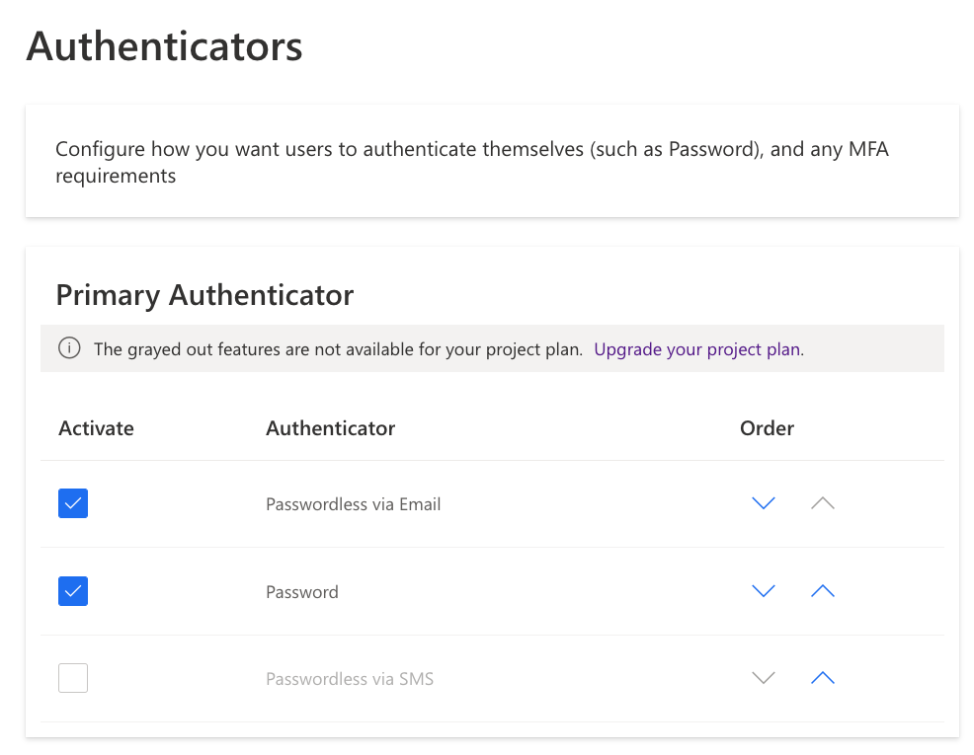Screen dimensions: 974x755
Task: Move Passwordless via SMS up in order
Action: point(822,678)
